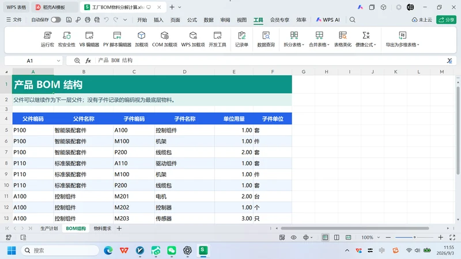461x259 pixels.
Task: Open a new document tab with plus
Action: click(x=172, y=7)
